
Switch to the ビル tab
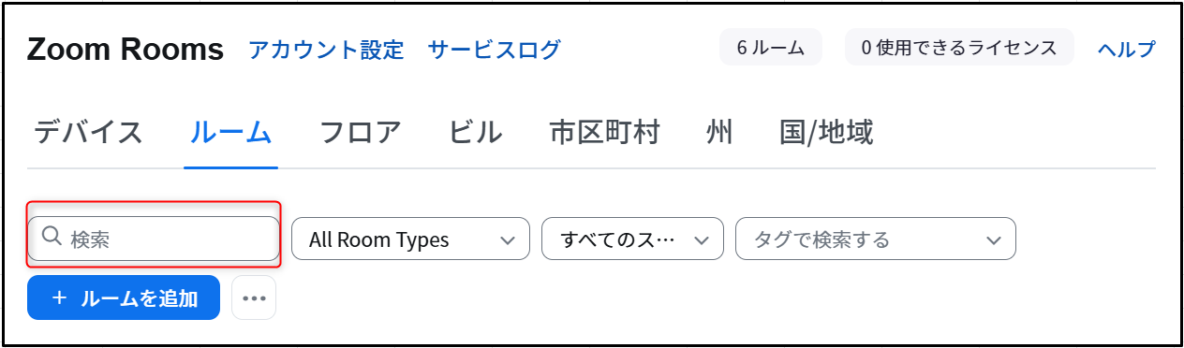476,133
